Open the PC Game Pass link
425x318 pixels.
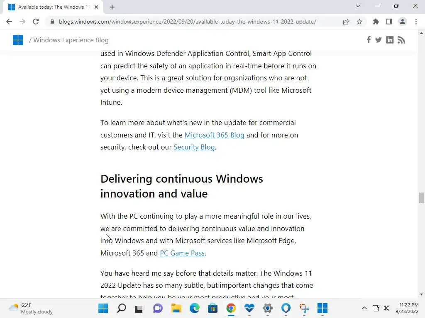(182, 253)
